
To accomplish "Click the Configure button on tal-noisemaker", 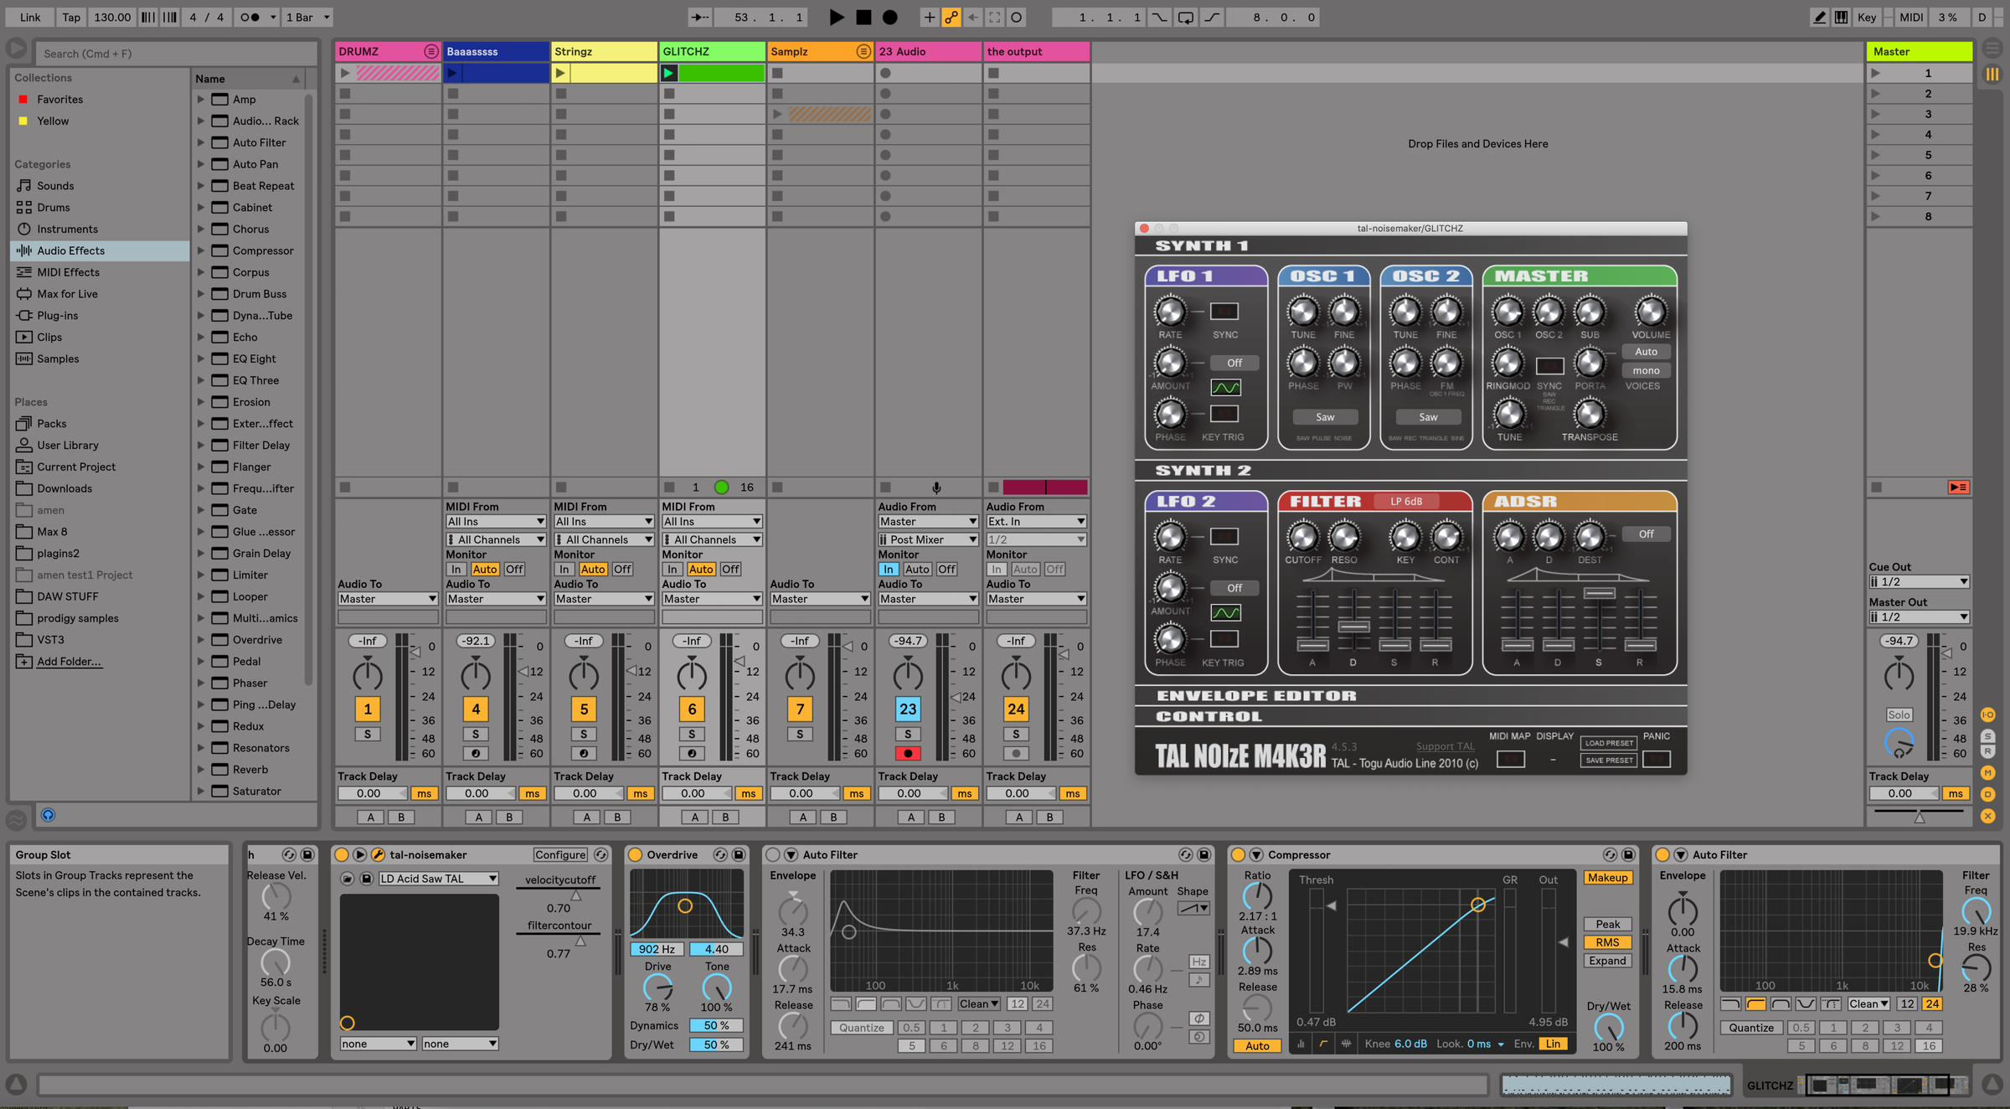I will click(x=560, y=854).
